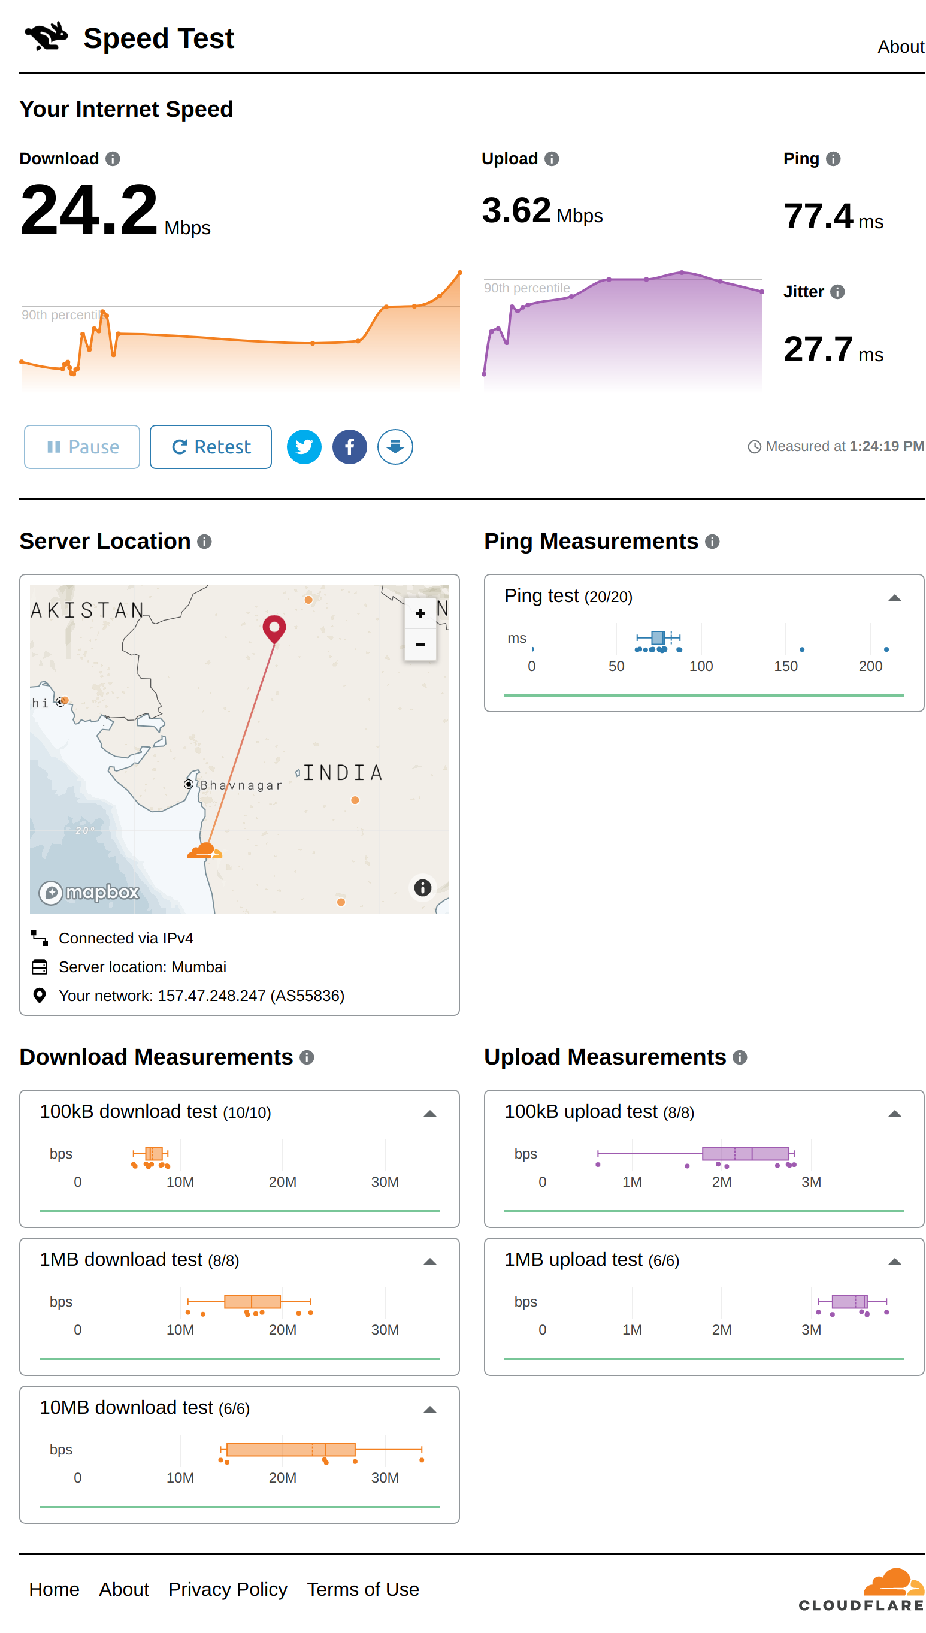The image size is (926, 1633).
Task: Click the network address 157.47.248.247 text
Action: coord(211,995)
